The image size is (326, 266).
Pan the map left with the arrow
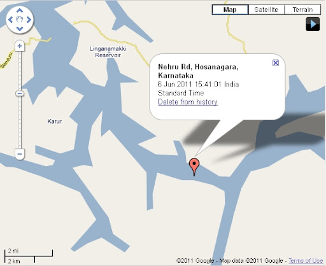click(11, 20)
